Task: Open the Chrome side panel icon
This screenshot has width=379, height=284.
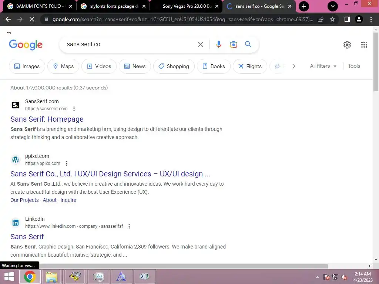Action: (347, 19)
